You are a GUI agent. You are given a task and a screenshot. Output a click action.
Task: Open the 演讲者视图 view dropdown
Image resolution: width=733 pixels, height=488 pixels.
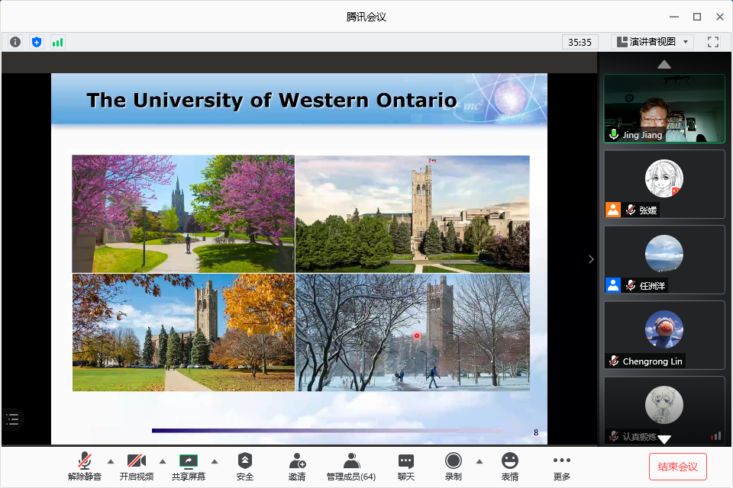(x=653, y=42)
